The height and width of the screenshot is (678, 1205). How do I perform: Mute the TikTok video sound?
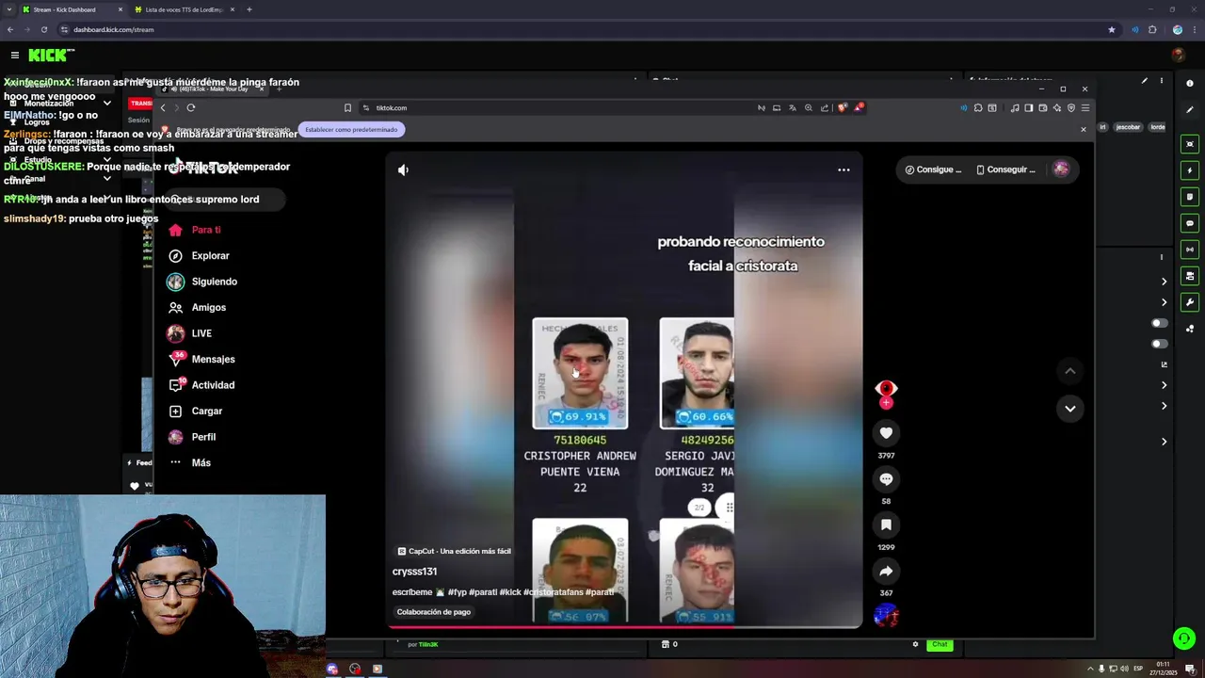click(x=403, y=169)
